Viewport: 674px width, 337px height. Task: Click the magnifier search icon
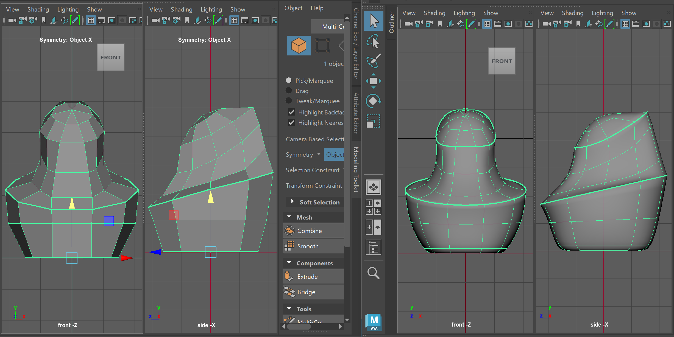(x=373, y=273)
